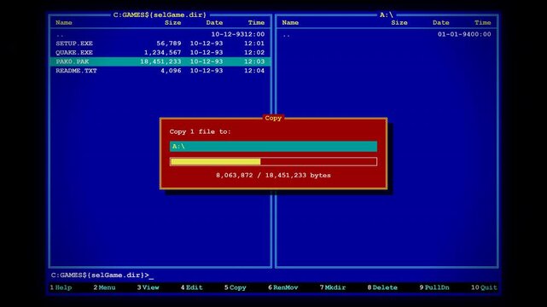Click the 8 Delete function key

[382, 287]
